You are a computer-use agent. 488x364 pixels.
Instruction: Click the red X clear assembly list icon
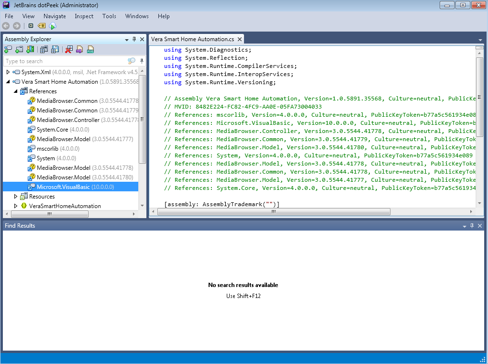[69, 49]
